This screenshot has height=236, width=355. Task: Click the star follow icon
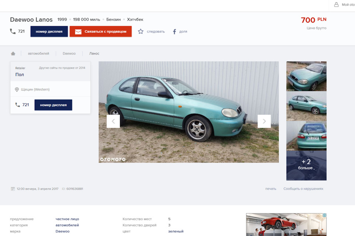[x=141, y=31]
